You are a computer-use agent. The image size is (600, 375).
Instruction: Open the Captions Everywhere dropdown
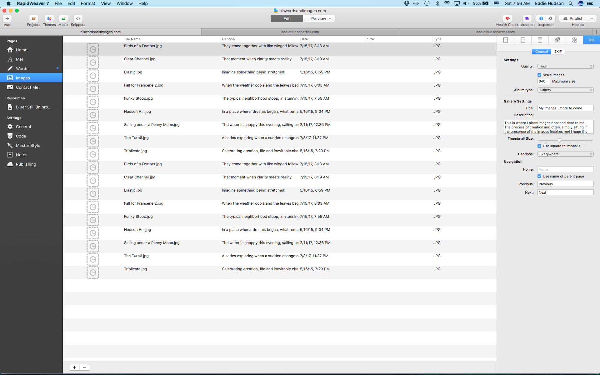565,154
